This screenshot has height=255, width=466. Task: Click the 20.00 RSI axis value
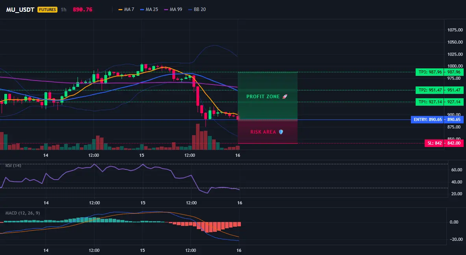point(457,194)
